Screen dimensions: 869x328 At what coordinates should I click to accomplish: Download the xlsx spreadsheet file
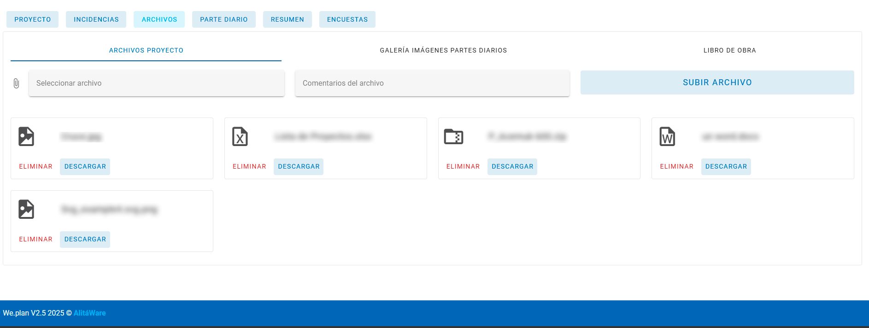[x=299, y=167]
